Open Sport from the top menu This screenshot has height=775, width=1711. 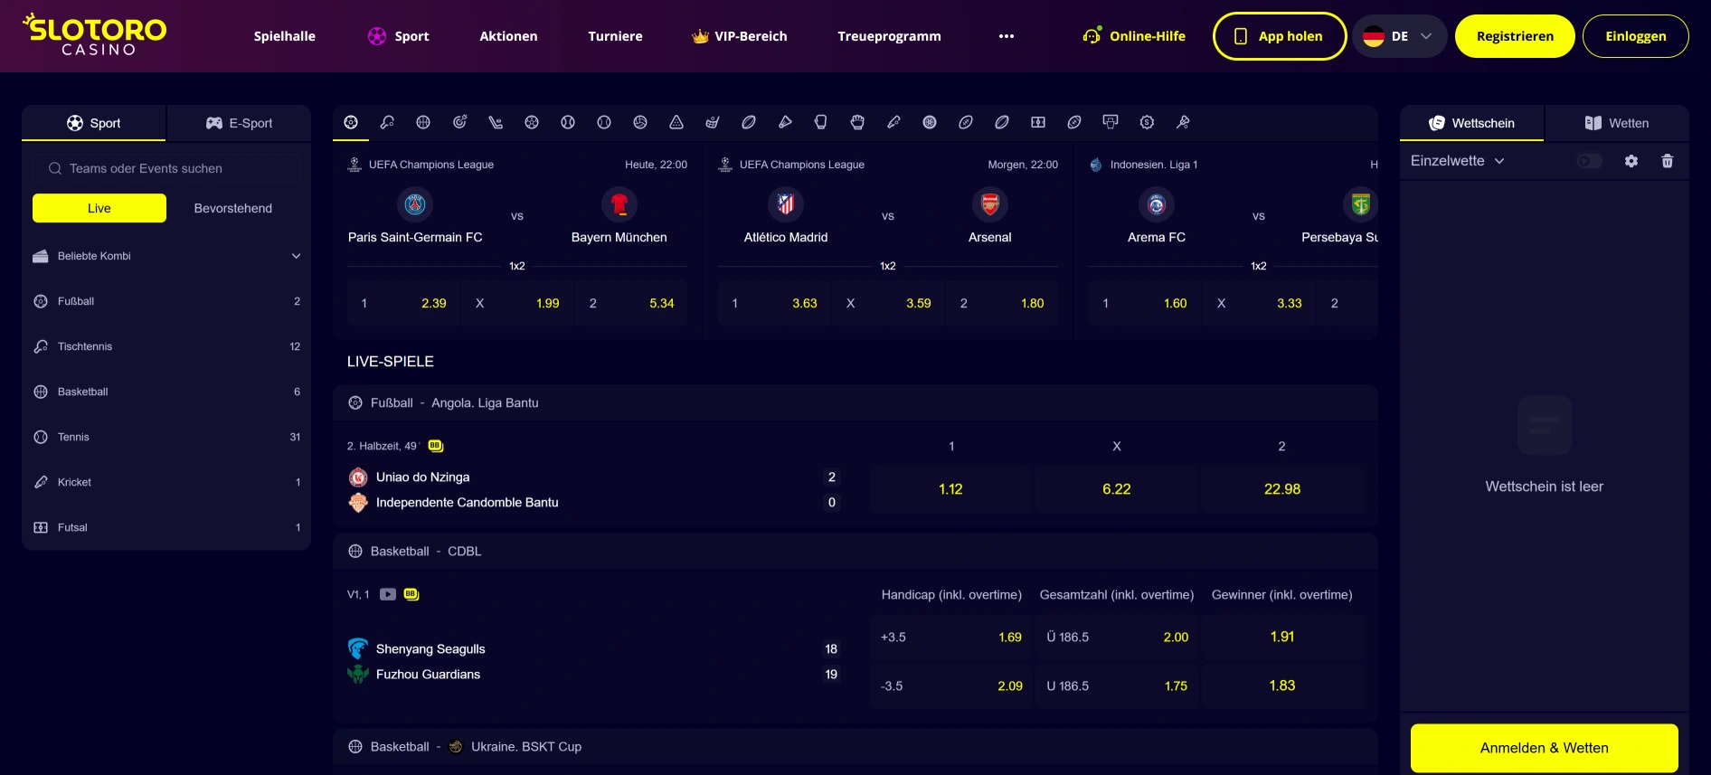point(399,36)
